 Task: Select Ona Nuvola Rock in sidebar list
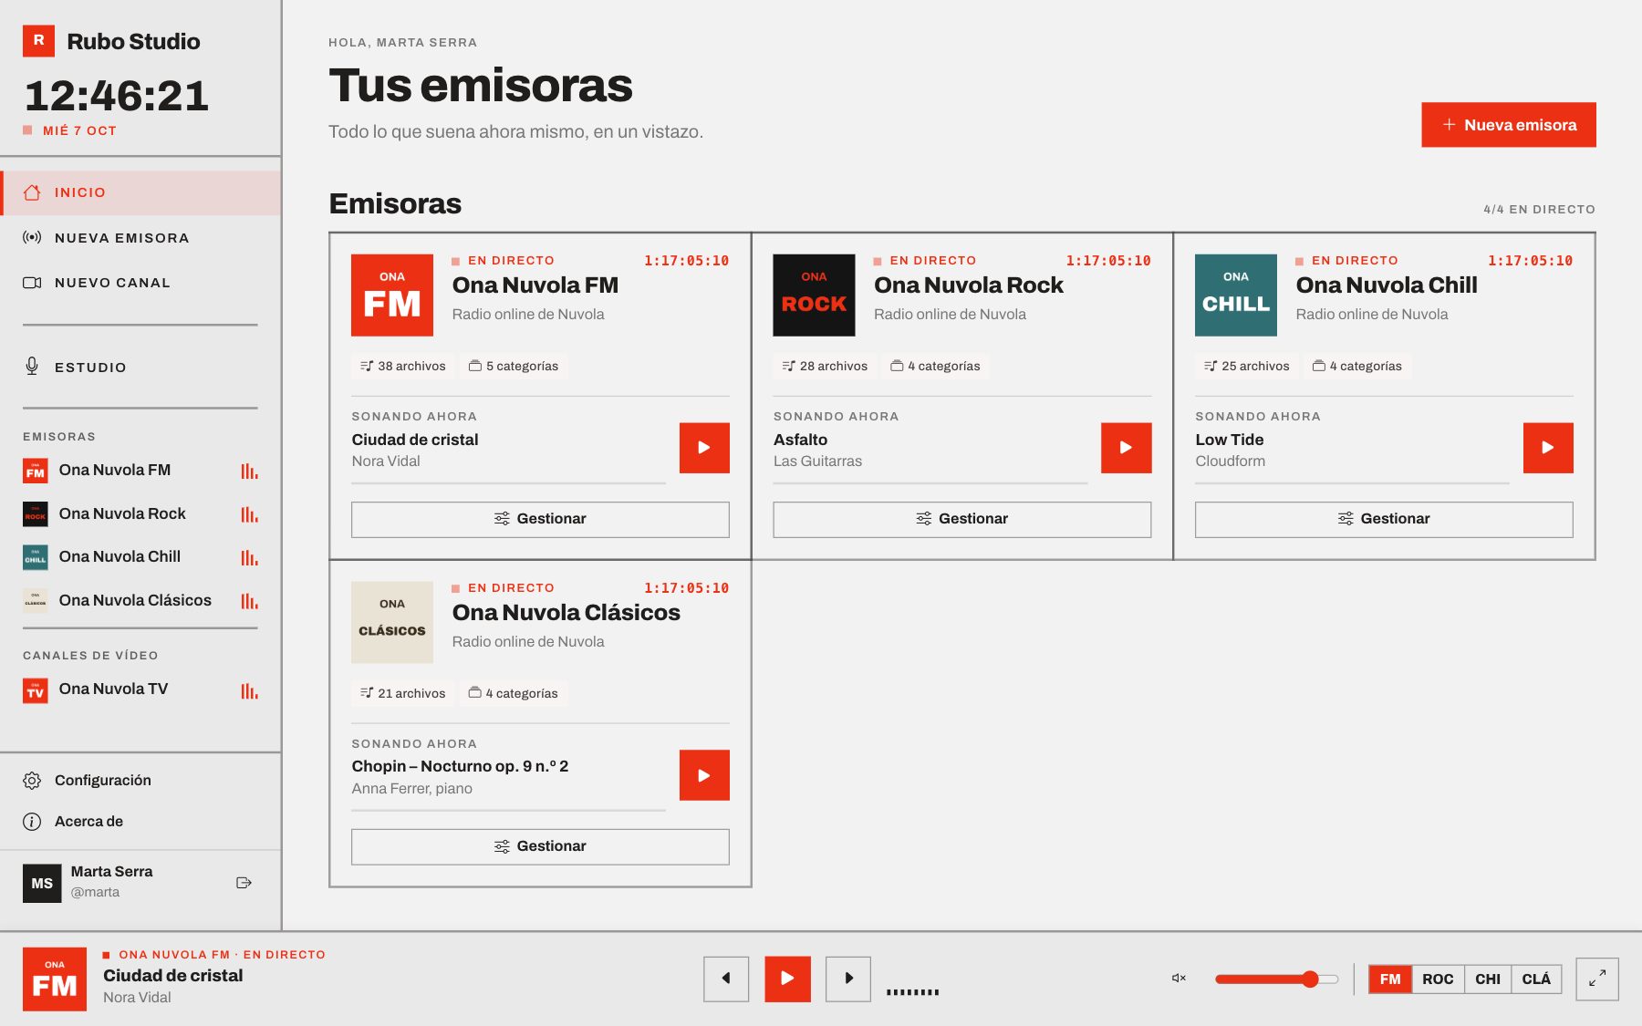pos(140,514)
